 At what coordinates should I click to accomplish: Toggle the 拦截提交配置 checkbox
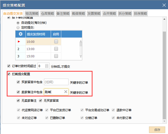(x=9, y=74)
